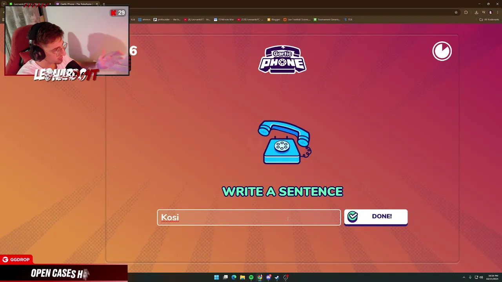Open the (4) LeonardoYT YouTube bookmark
The width and height of the screenshot is (502, 282).
197,20
